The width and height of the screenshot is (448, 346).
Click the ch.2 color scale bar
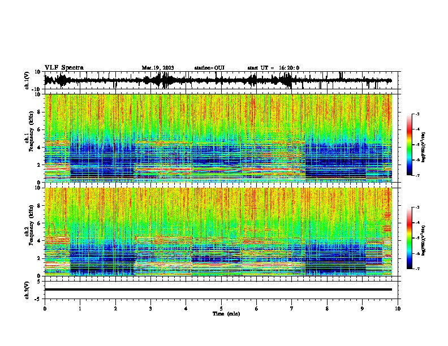click(410, 238)
